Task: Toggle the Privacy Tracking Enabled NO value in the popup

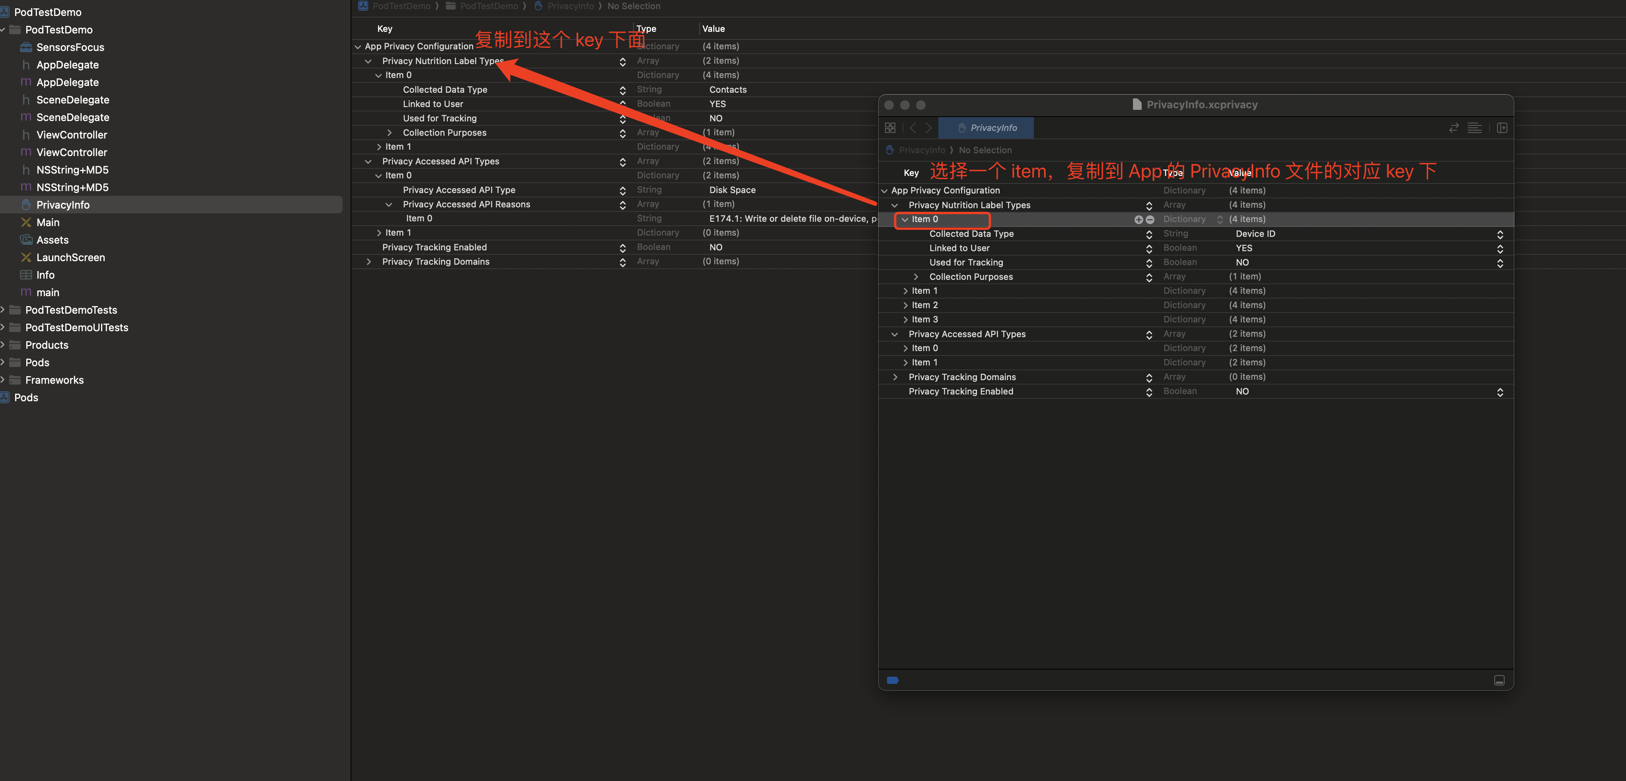Action: tap(1500, 392)
